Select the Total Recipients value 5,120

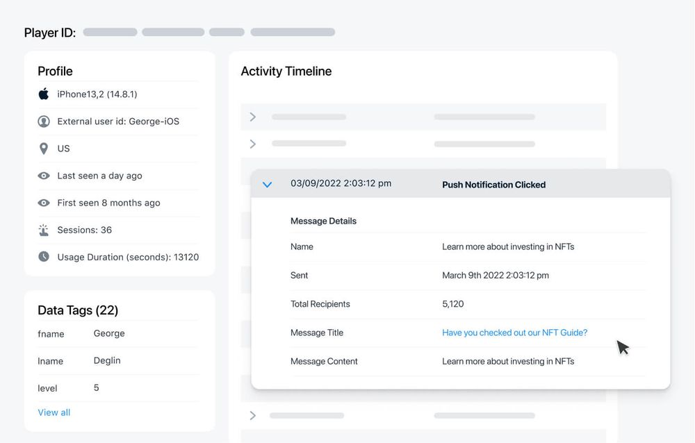tap(455, 304)
